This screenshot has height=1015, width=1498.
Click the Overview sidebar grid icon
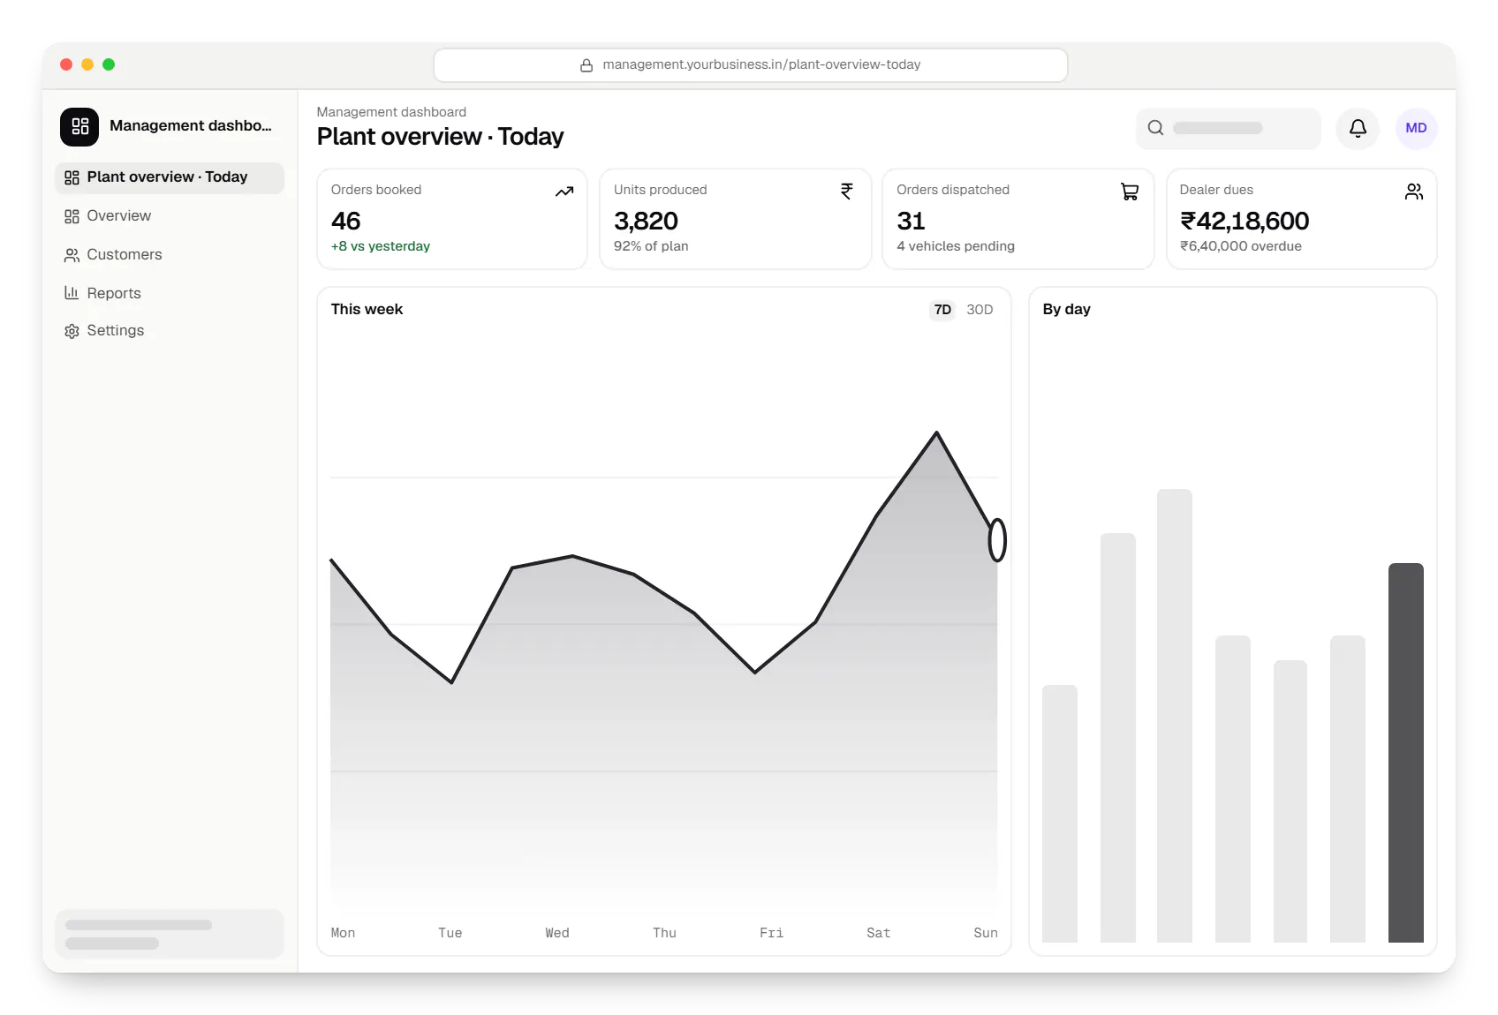tap(72, 216)
